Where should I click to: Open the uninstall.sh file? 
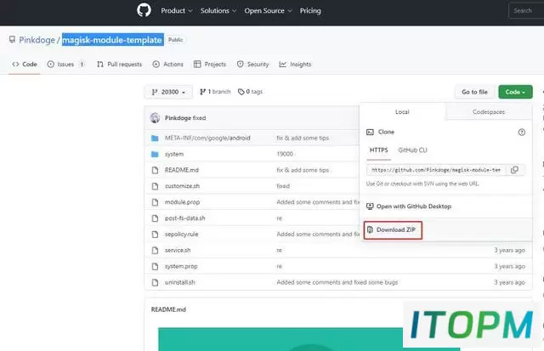tap(179, 282)
